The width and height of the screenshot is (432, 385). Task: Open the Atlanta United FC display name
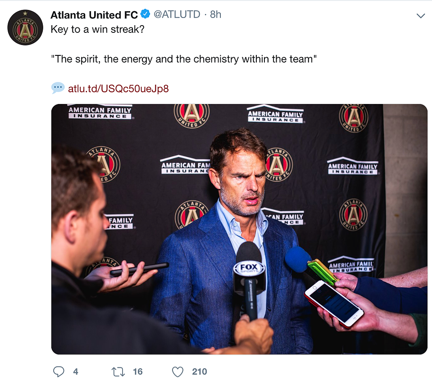94,15
